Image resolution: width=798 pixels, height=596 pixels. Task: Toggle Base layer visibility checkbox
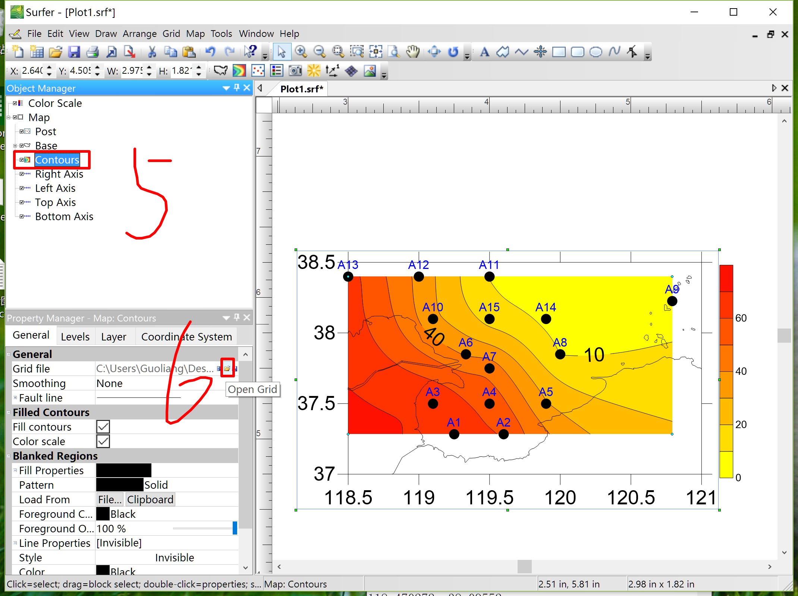point(22,146)
